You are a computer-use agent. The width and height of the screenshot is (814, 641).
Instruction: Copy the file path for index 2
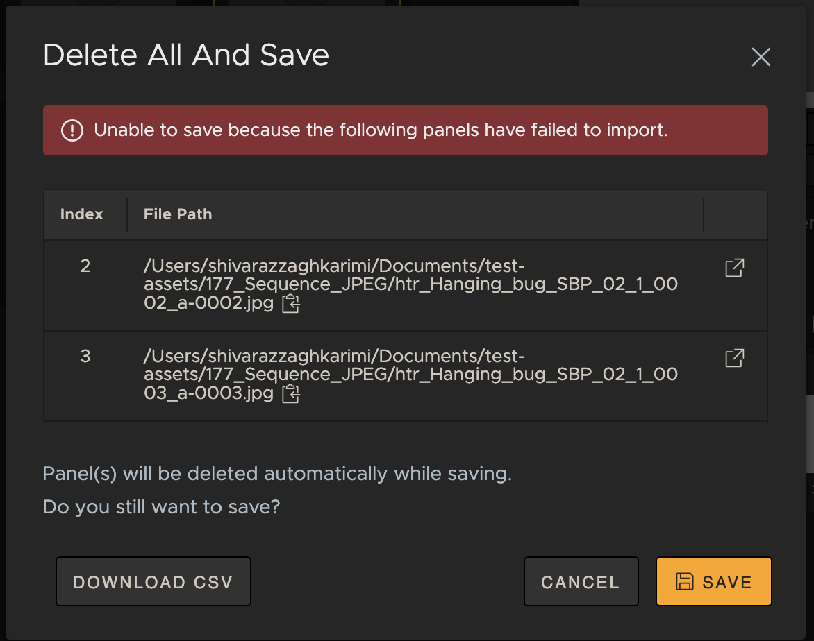tap(291, 304)
